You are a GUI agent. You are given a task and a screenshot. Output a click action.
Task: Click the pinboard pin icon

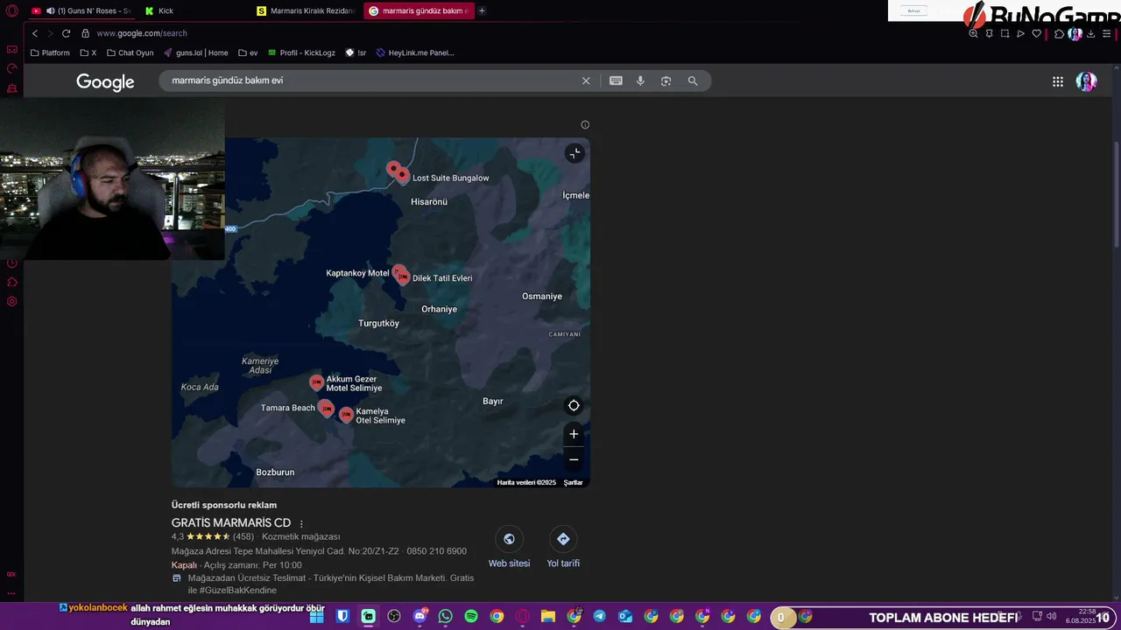click(x=989, y=33)
